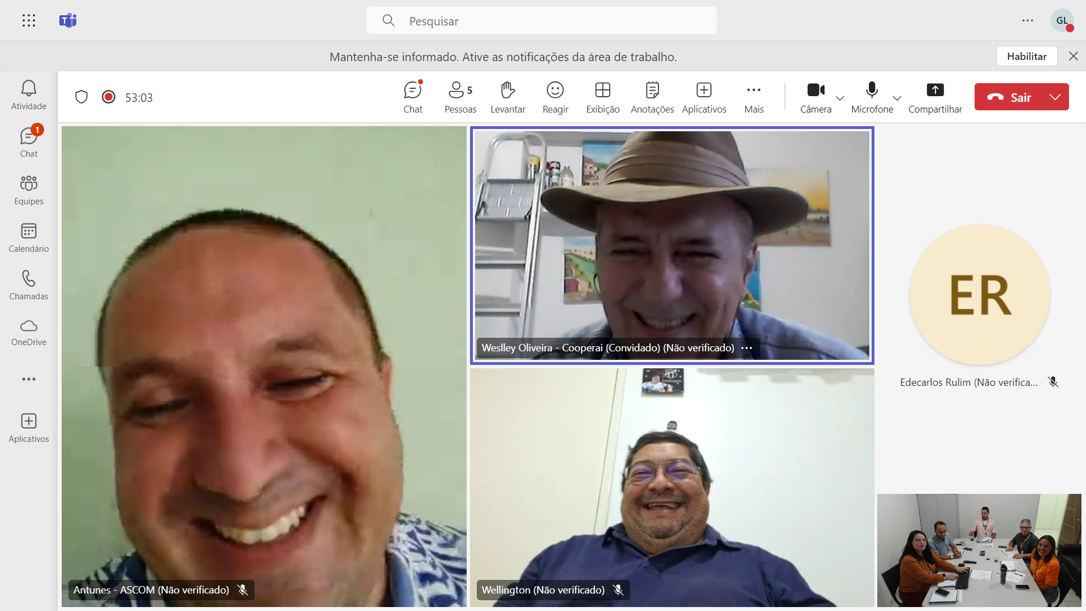Show the Pessoas participants list
Screen dimensions: 1086x611
point(460,97)
